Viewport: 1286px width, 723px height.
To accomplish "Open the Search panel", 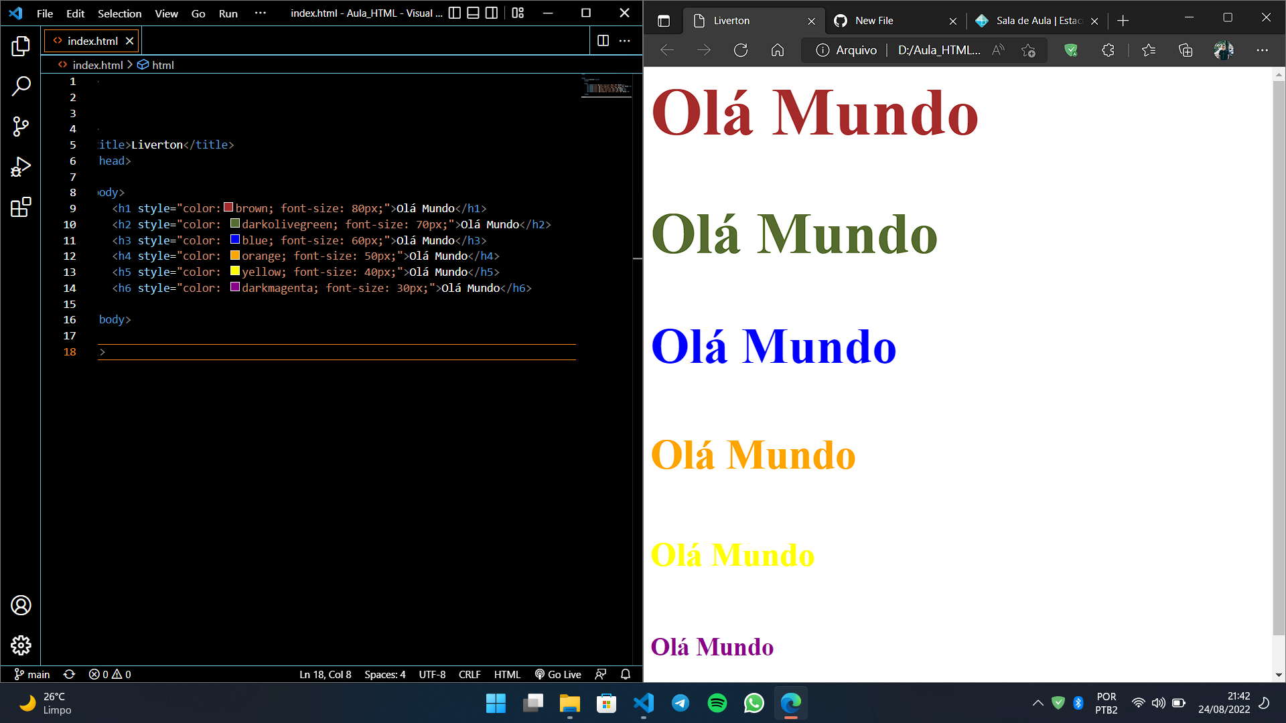I will 21,86.
